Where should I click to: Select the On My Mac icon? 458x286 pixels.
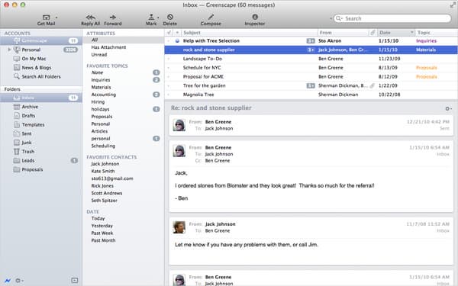17,59
